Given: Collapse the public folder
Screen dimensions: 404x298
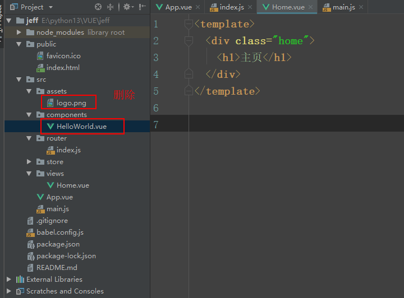Looking at the screenshot, I should (x=19, y=44).
